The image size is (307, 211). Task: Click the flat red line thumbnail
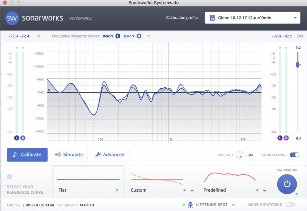click(x=88, y=179)
